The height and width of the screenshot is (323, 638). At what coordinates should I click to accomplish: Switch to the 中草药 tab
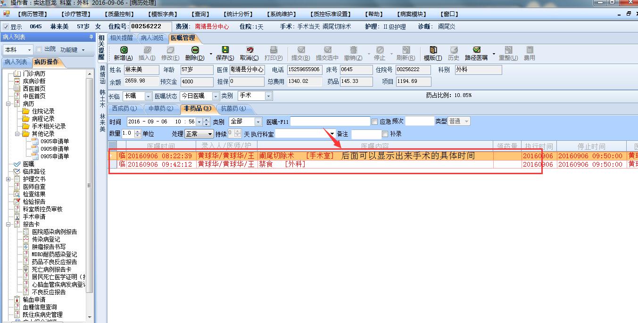pos(161,109)
